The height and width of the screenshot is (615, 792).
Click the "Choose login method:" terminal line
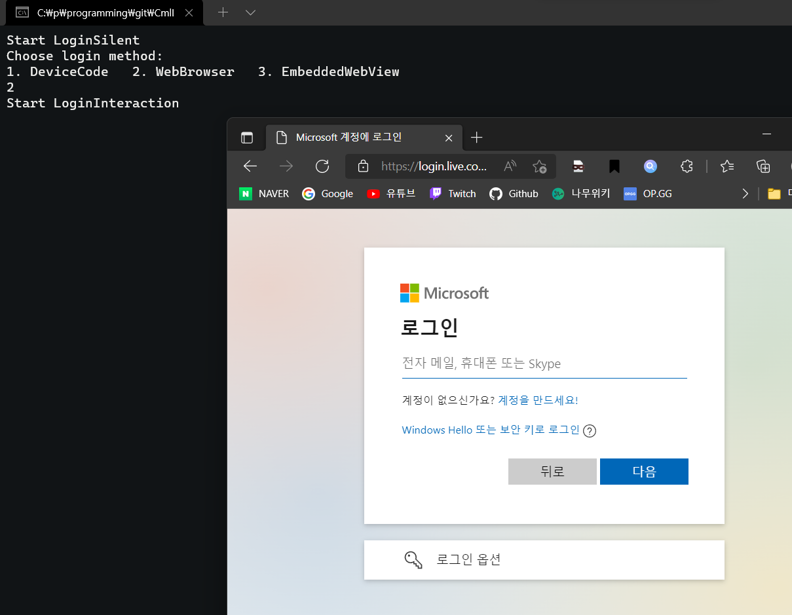coord(85,56)
